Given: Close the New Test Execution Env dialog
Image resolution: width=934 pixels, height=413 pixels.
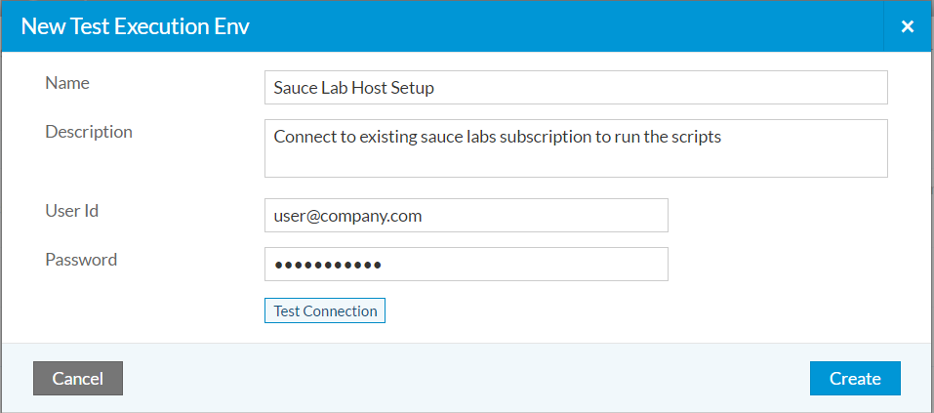Looking at the screenshot, I should [x=908, y=26].
